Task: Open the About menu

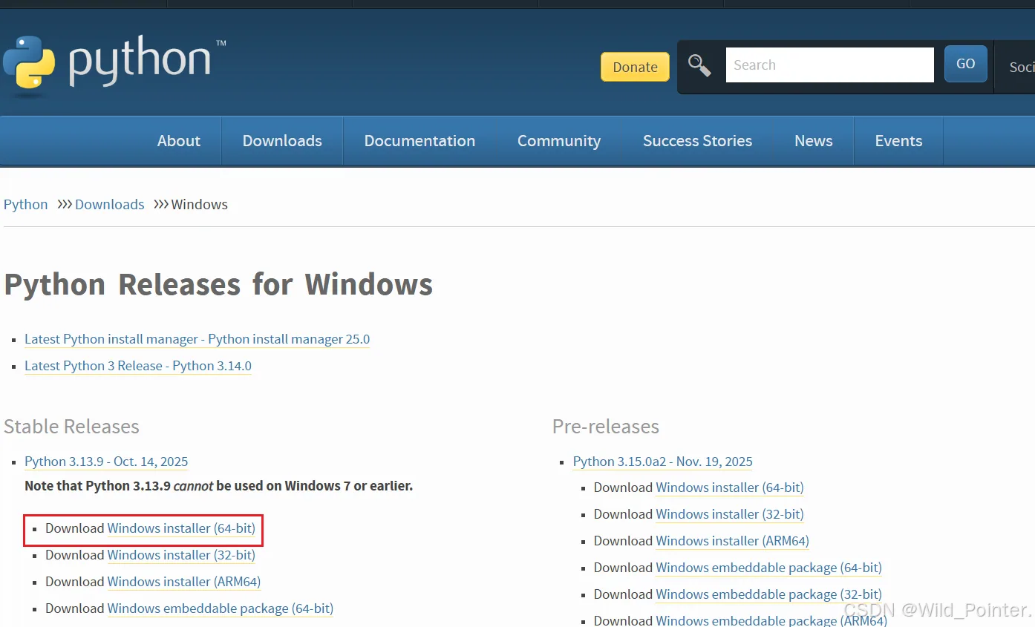Action: tap(179, 141)
